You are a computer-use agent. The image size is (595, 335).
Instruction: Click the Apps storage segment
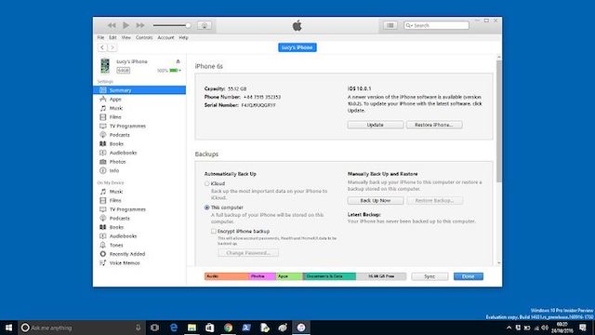coord(289,276)
